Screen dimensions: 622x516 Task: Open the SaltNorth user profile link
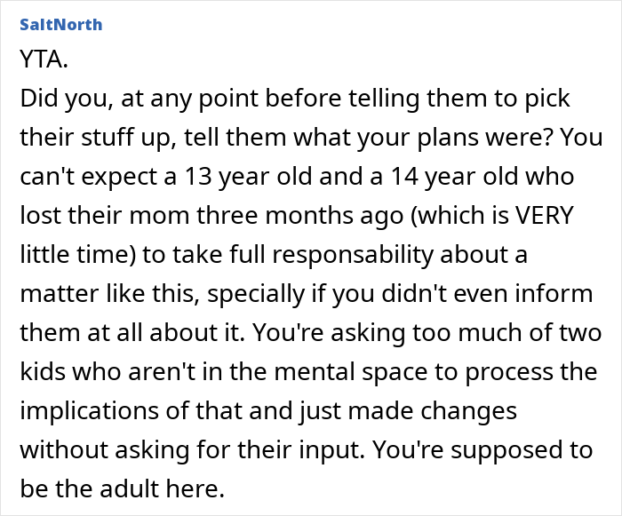tap(60, 24)
